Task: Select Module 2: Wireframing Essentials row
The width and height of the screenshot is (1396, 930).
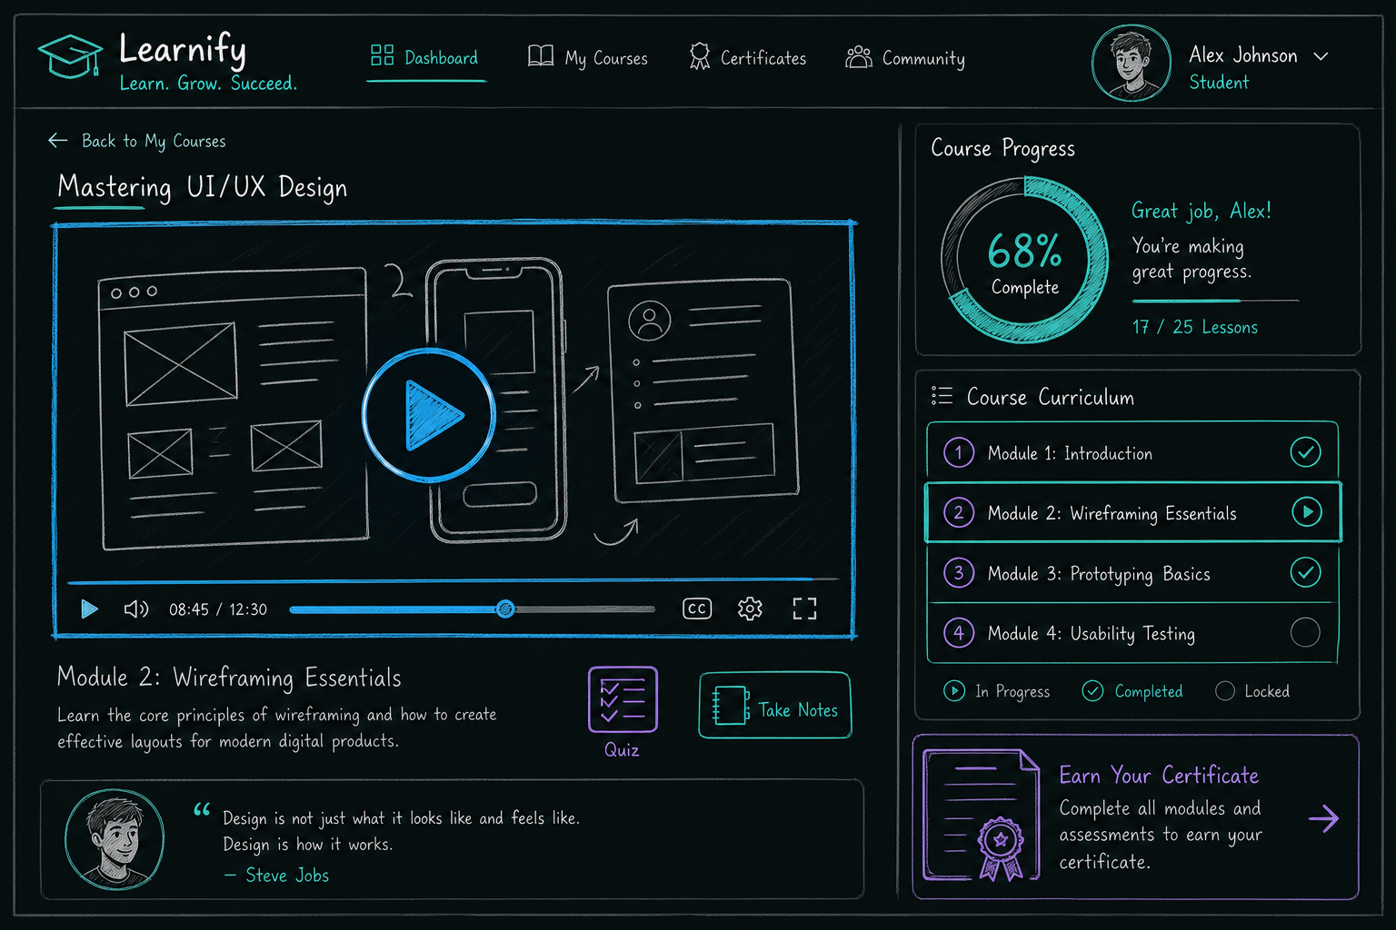Action: pos(1132,512)
